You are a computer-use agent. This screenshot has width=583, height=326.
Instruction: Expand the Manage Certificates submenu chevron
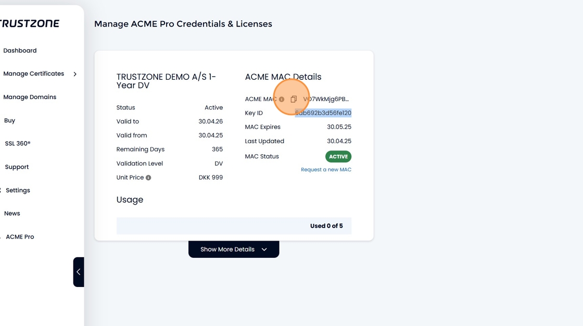(75, 74)
